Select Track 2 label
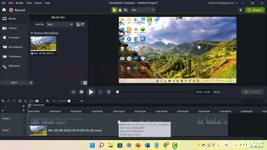 [6, 118]
